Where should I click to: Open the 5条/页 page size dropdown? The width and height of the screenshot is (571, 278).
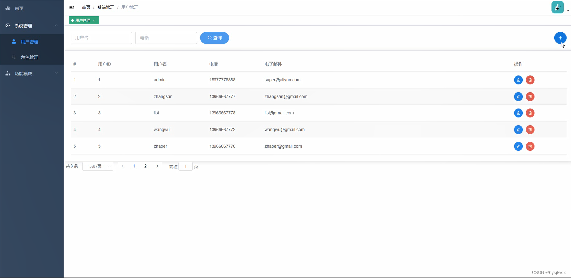98,166
